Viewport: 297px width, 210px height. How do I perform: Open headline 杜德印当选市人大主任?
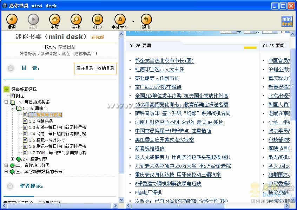point(159,70)
